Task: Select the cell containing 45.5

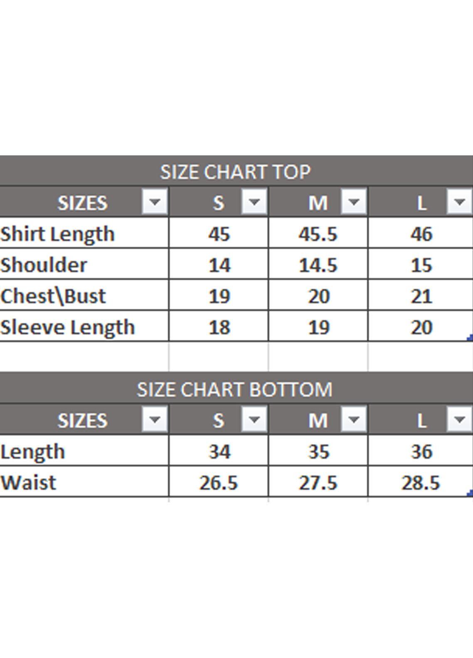Action: click(318, 234)
